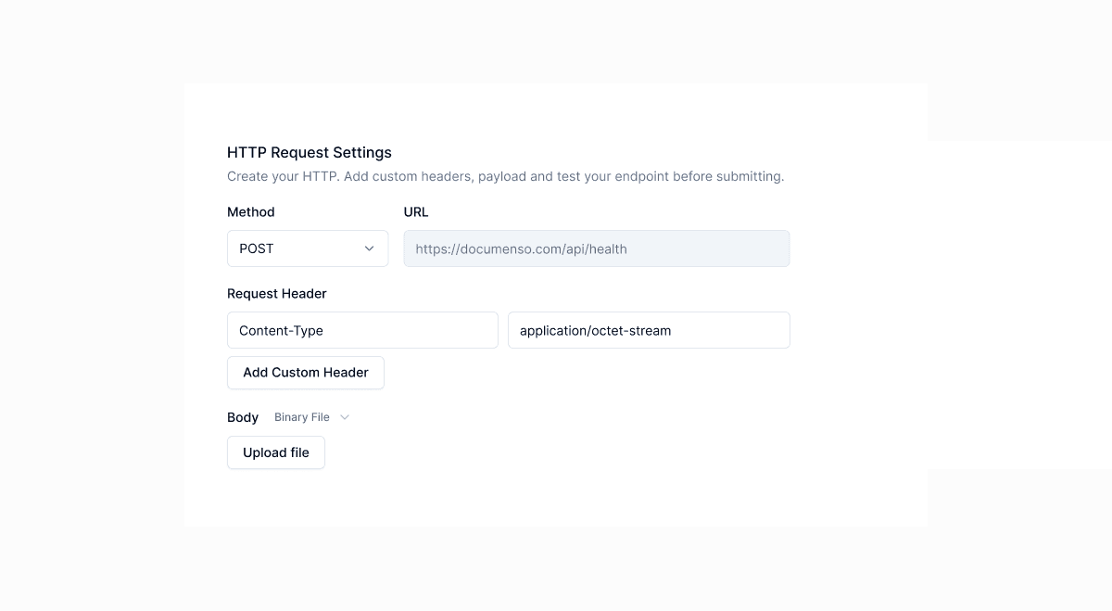Image resolution: width=1112 pixels, height=611 pixels.
Task: Click the chevron arrow in Method selector
Action: [369, 248]
